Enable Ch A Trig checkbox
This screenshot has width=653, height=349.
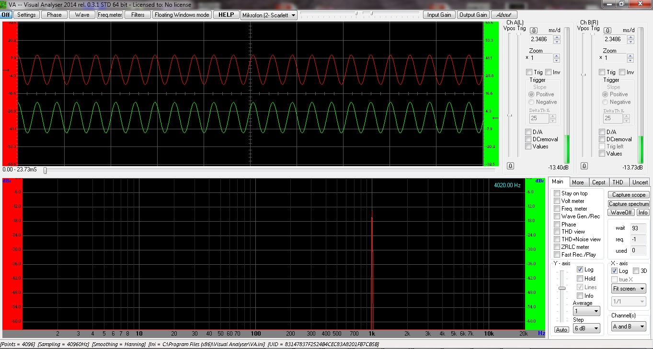coord(529,72)
